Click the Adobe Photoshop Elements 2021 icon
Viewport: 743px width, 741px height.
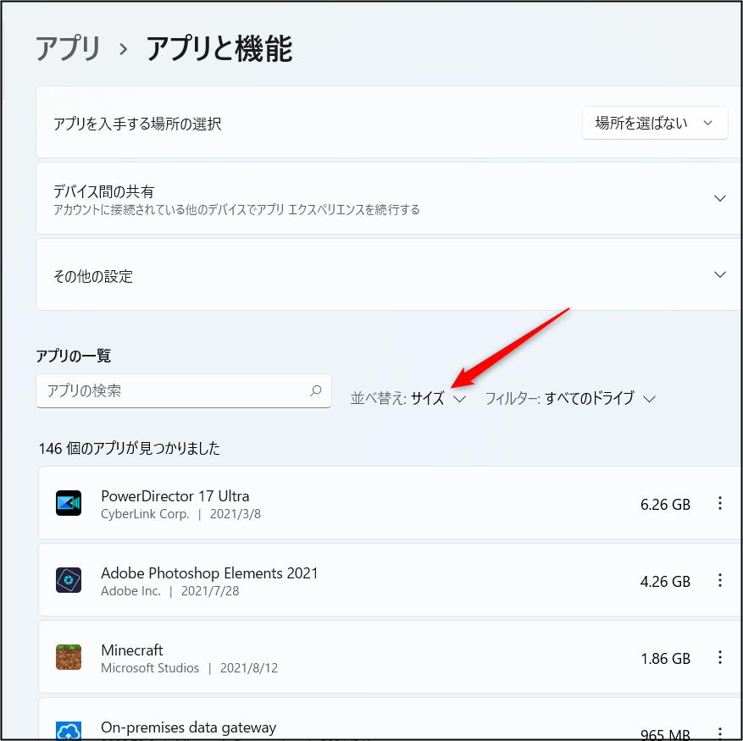tap(69, 580)
